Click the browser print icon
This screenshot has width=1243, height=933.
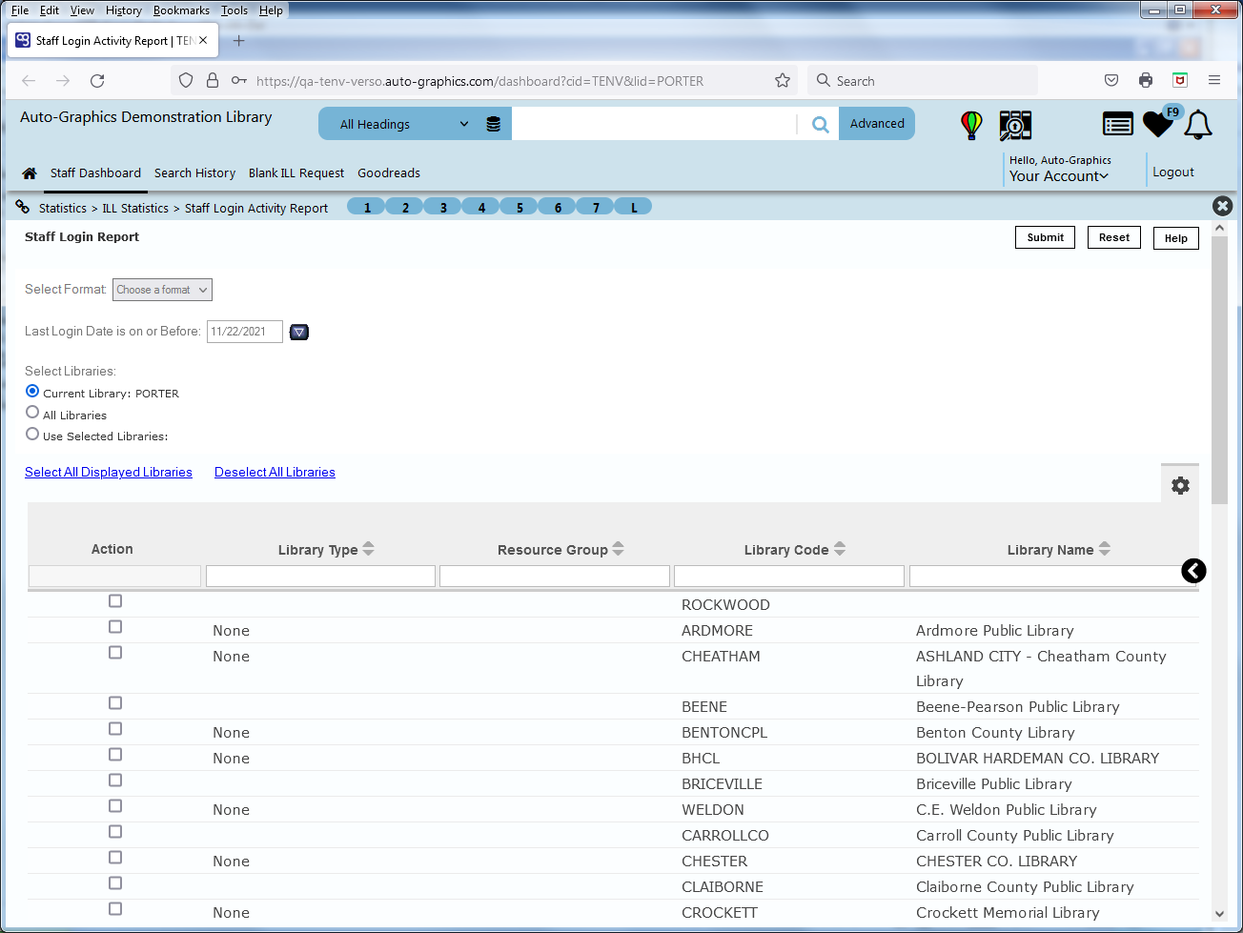click(1146, 81)
